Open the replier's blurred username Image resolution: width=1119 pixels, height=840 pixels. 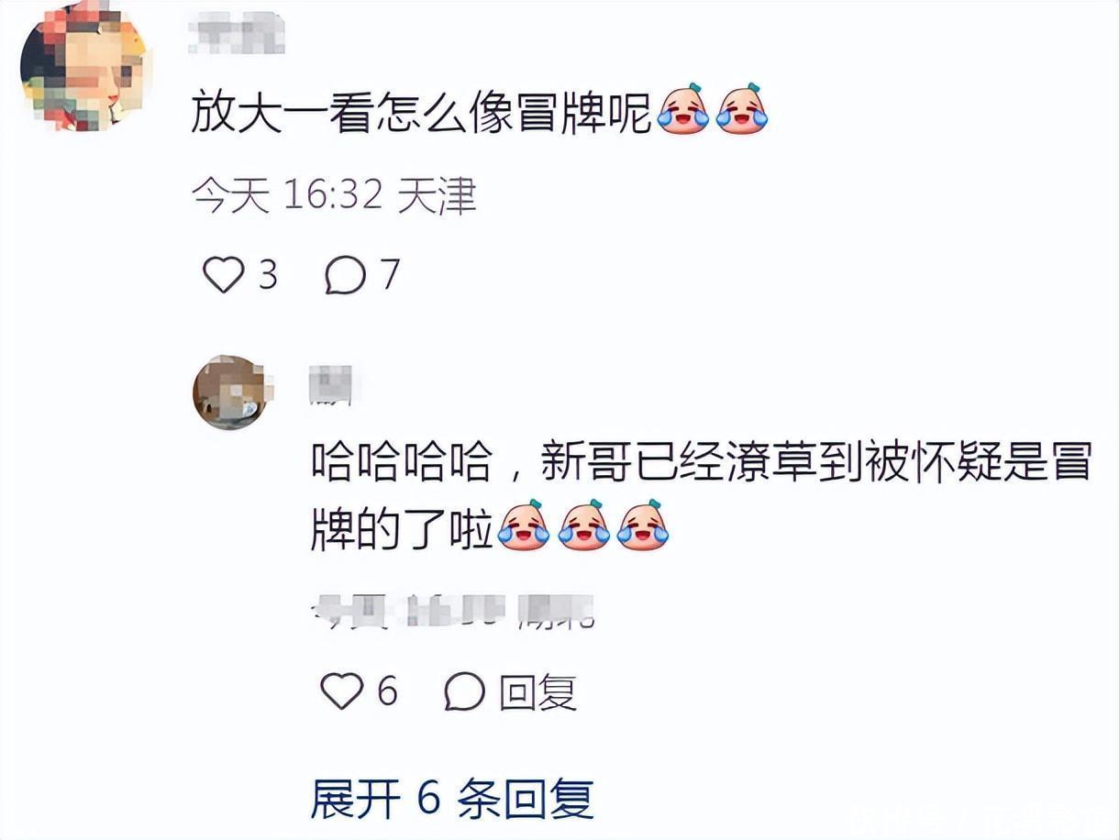(x=330, y=384)
